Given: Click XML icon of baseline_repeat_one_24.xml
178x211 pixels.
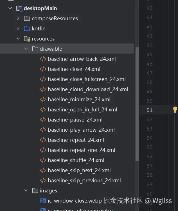Looking at the screenshot, I should 43,150.
